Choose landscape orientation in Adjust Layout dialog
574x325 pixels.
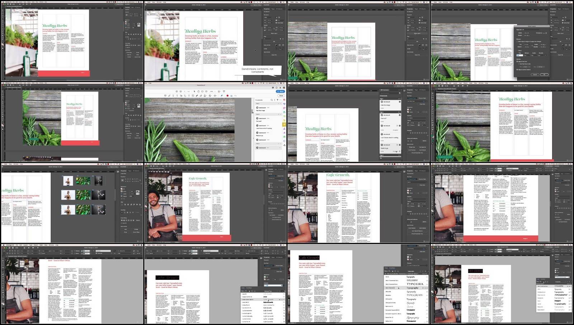tap(546, 33)
